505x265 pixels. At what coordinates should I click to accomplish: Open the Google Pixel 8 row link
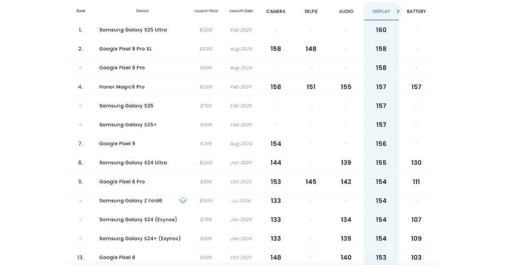tap(117, 258)
